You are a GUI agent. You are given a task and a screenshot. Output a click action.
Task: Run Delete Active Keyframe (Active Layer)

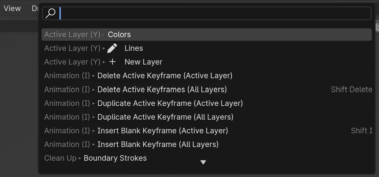pyautogui.click(x=165, y=76)
